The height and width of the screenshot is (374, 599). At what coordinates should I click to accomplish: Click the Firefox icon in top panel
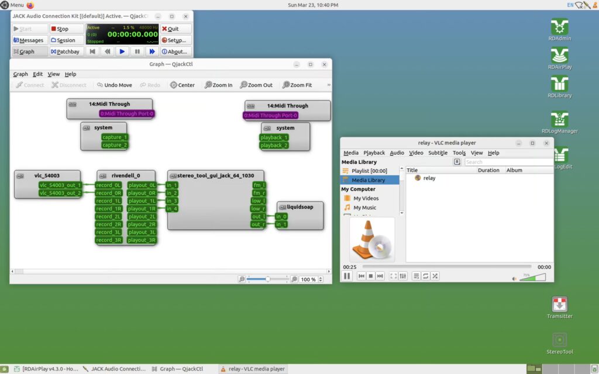pyautogui.click(x=30, y=5)
